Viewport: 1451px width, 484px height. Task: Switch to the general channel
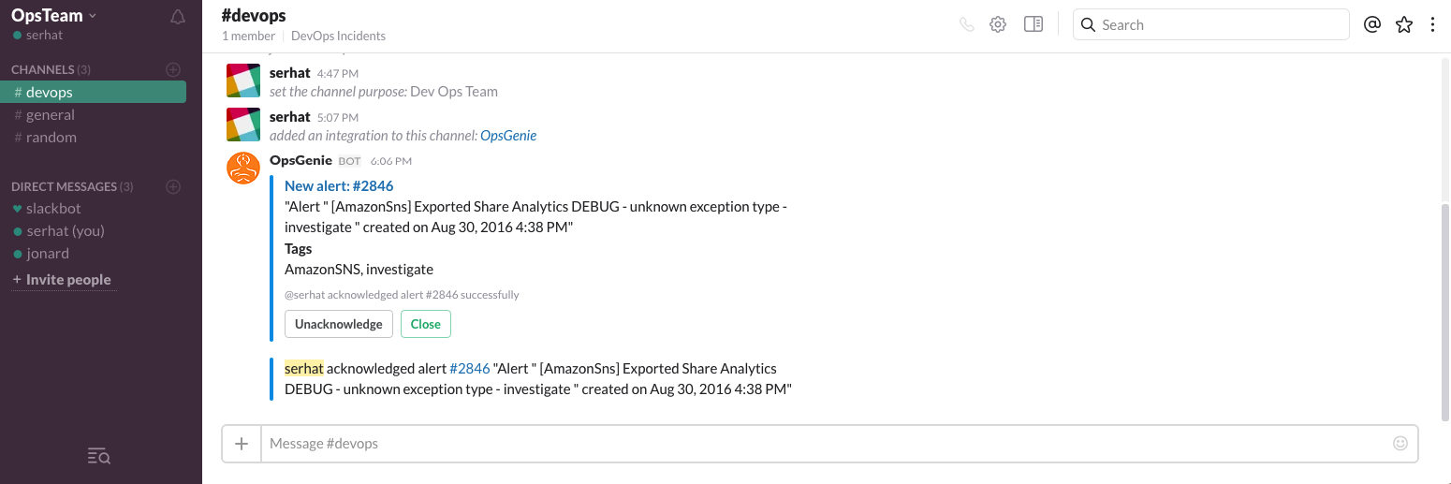point(51,115)
